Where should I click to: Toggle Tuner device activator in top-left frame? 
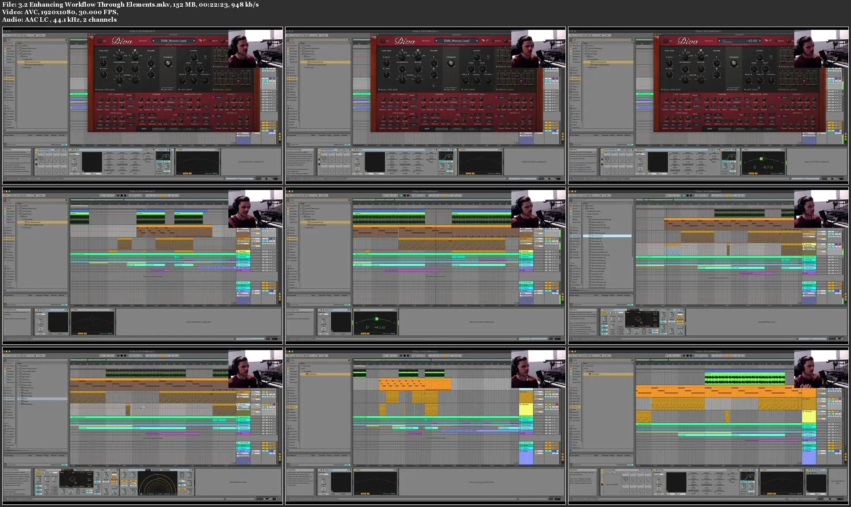178,150
